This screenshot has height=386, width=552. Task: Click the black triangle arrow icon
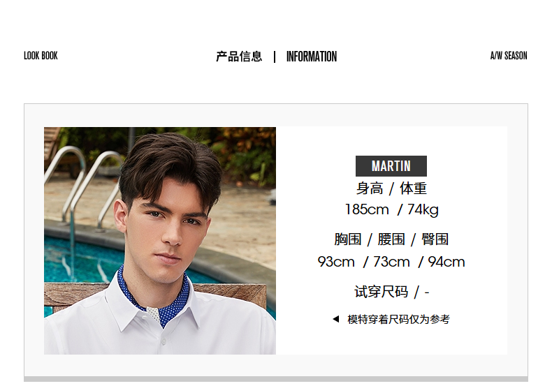336,319
